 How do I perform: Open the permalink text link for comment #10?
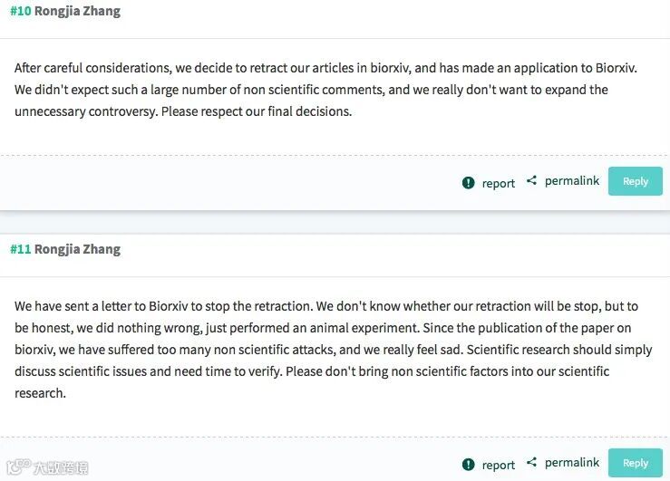[571, 181]
